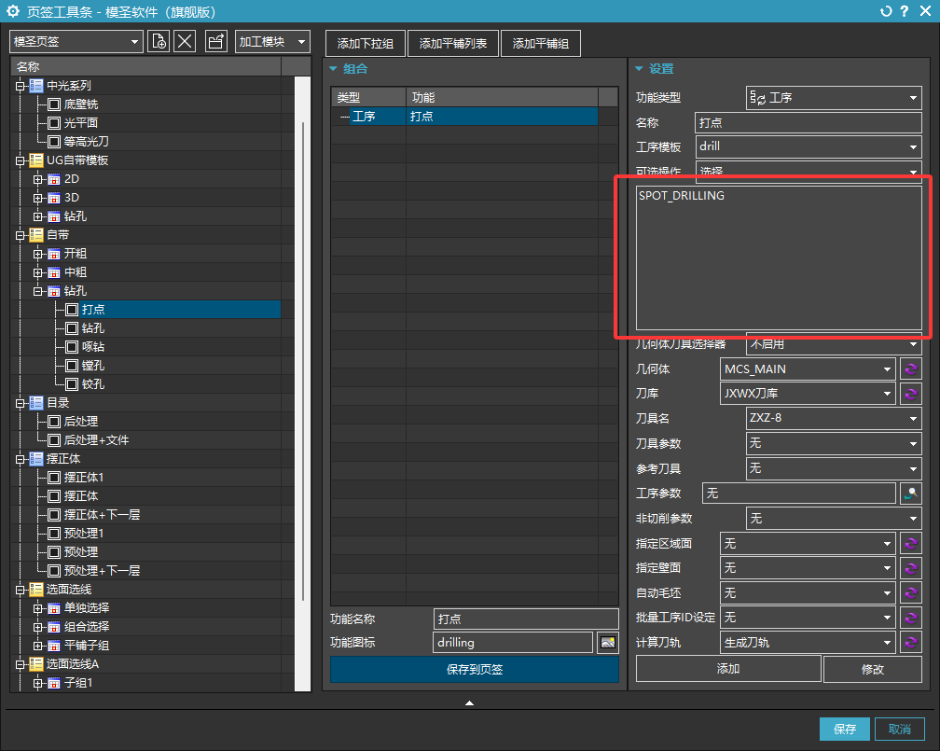Click the picker icon beside 工序参数
940x751 pixels.
[910, 494]
